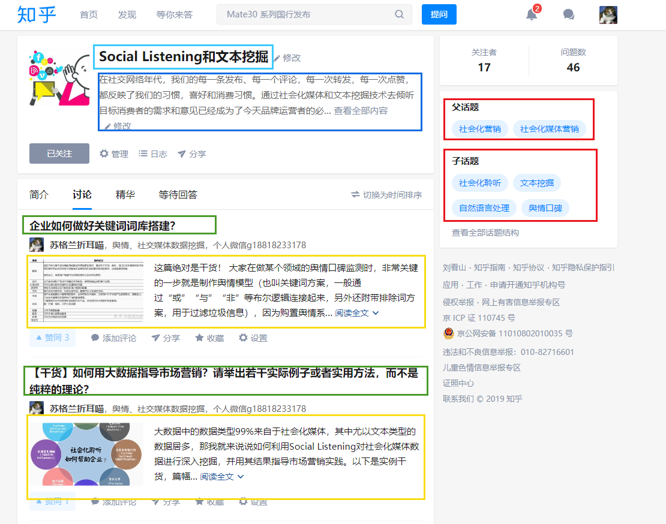Switch to the 讨论 tab
Screen dimensions: 666x524
click(x=82, y=195)
